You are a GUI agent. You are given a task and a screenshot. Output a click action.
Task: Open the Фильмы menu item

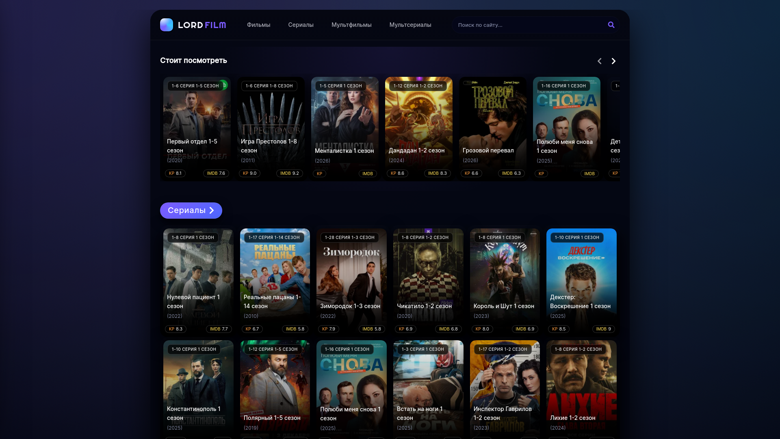point(258,25)
